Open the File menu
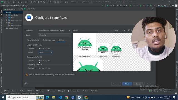The width and height of the screenshot is (178, 100). (6, 2)
